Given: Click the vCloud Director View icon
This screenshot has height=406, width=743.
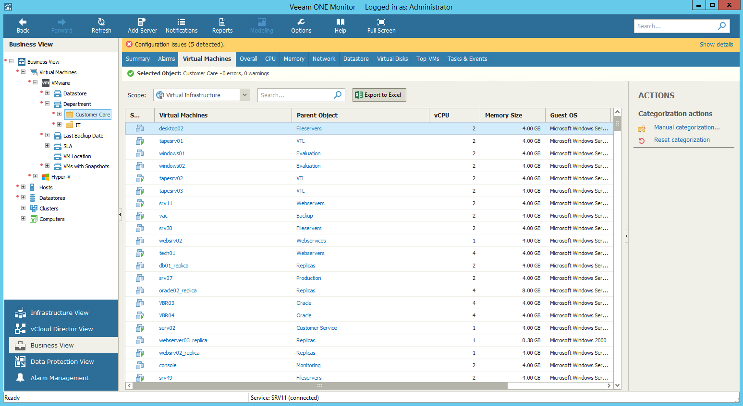Looking at the screenshot, I should [x=20, y=329].
